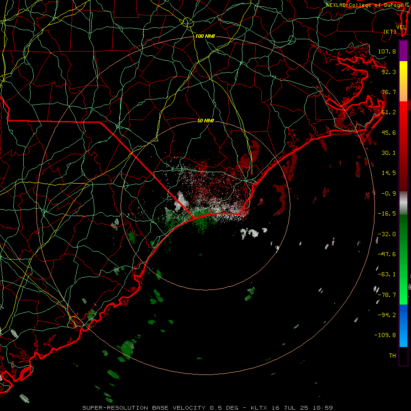The image size is (411, 411).
Task: Select the 14.5 legend value
Action: pos(389,173)
